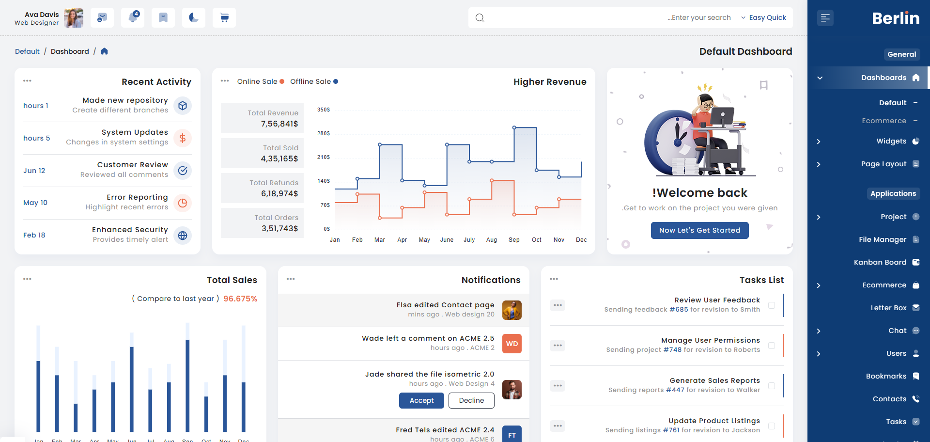Click the bookmark icon in top bar
Image resolution: width=930 pixels, height=442 pixels.
tap(163, 18)
